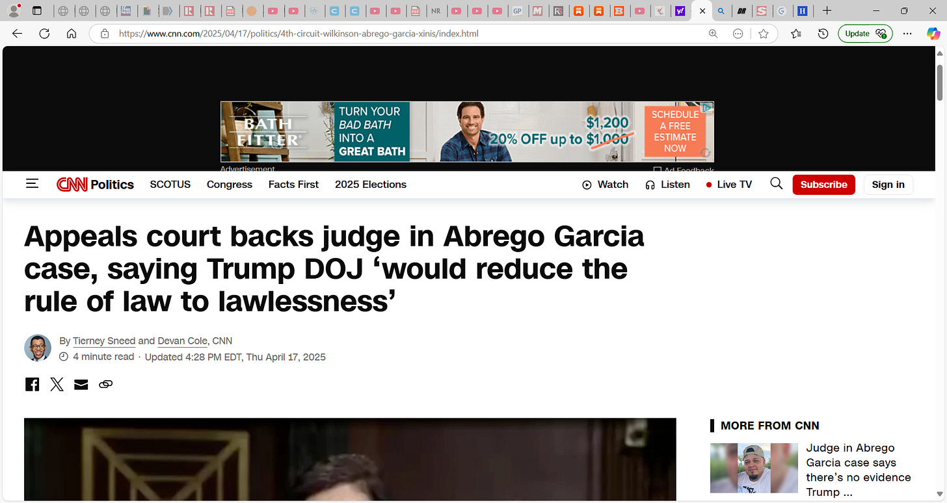Launch the Copilot sidebar icon

tap(933, 34)
